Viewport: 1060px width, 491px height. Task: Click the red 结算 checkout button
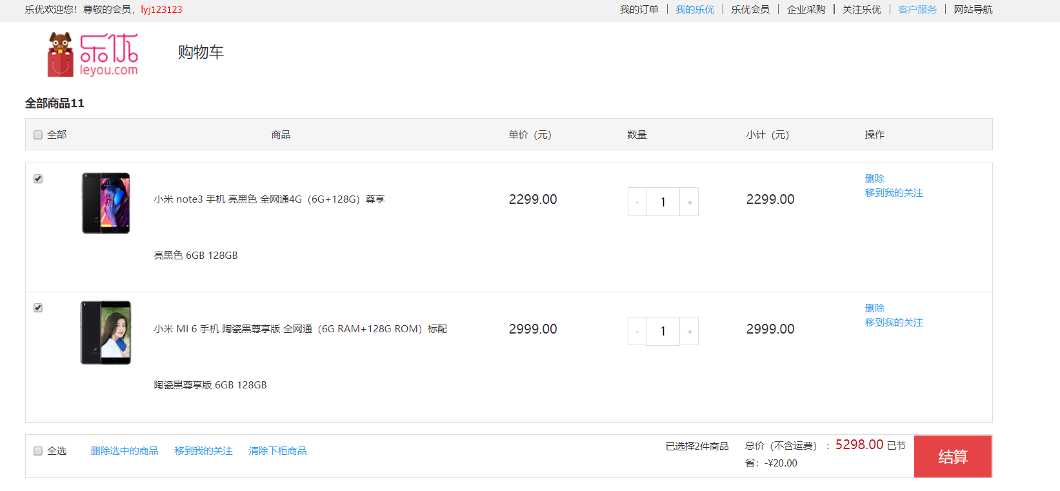click(x=953, y=457)
